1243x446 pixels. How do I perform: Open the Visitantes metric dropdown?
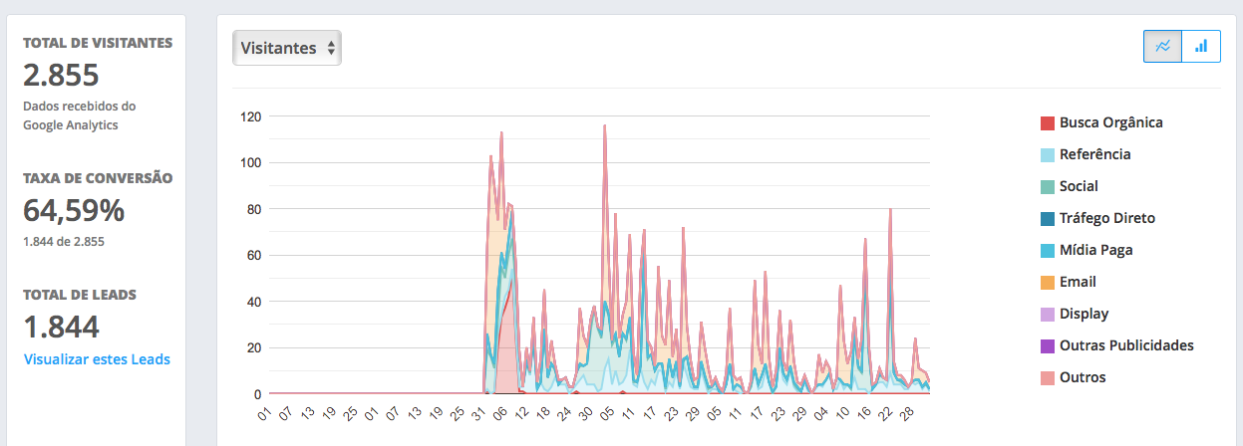click(x=287, y=48)
